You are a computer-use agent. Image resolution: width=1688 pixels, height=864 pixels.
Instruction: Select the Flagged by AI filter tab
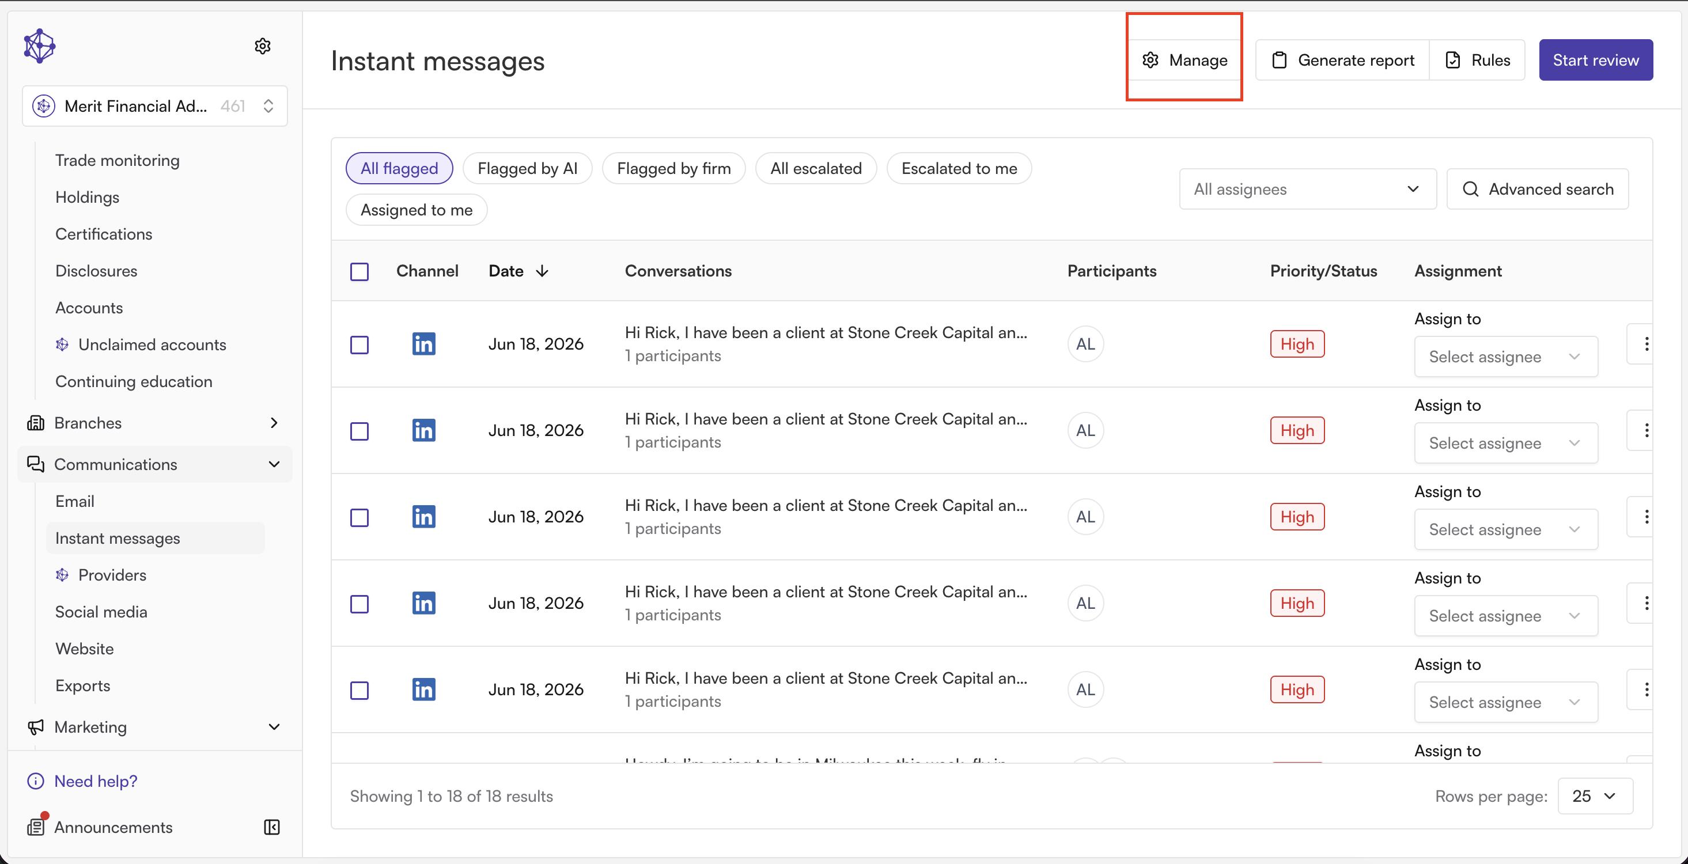pos(528,168)
